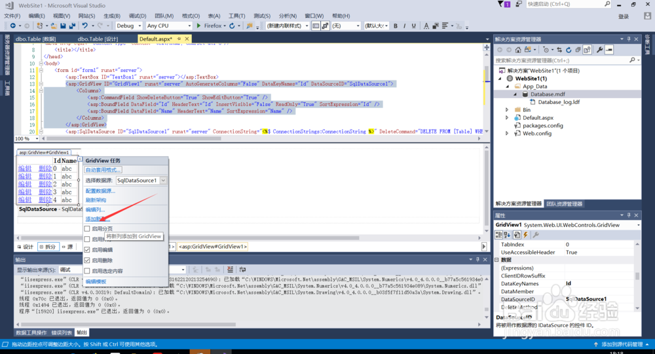
Task: Uncheck the 启用删除 checkbox
Action: coord(87,260)
